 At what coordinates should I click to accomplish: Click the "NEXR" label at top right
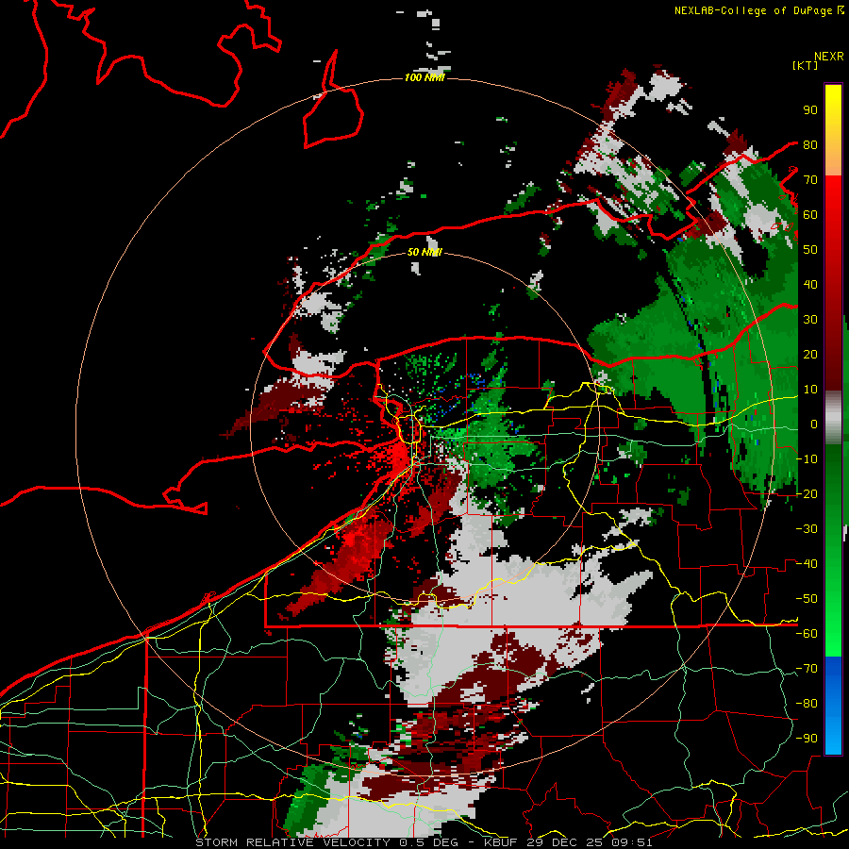click(x=828, y=57)
